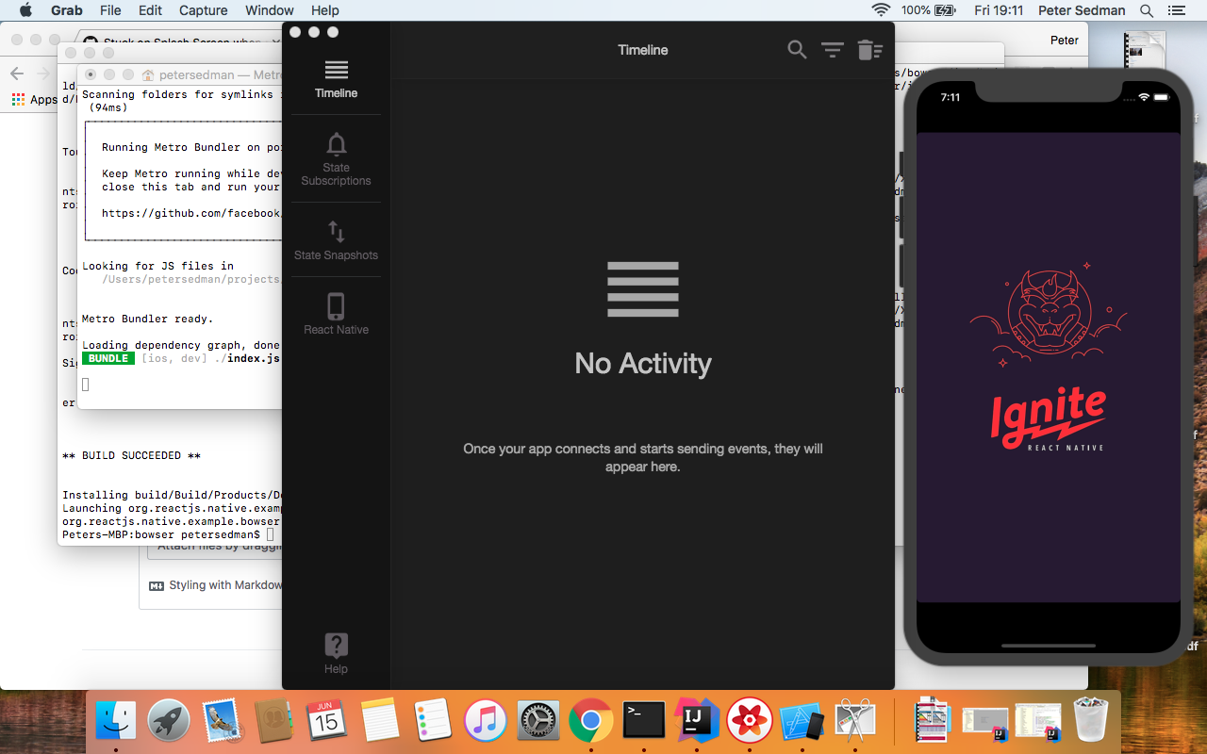Click the Styling with Markdown link
The image size is (1207, 754).
tap(215, 585)
